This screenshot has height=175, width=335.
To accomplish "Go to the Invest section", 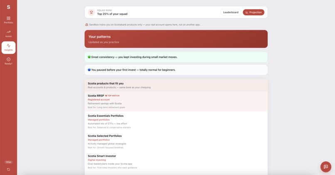I will pyautogui.click(x=8, y=34).
